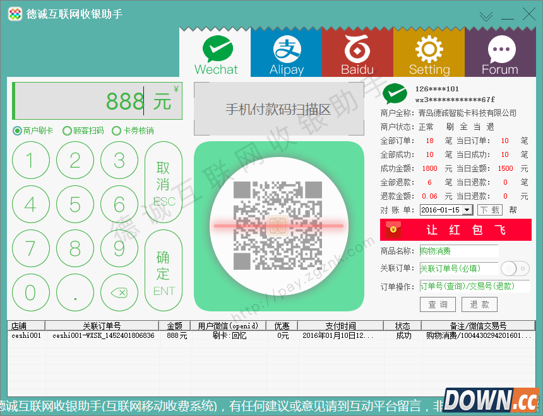Flip the toggle beside the 关联订单 field

514,269
